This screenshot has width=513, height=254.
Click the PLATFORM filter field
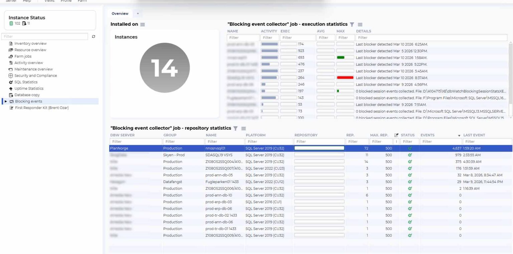[269, 142]
